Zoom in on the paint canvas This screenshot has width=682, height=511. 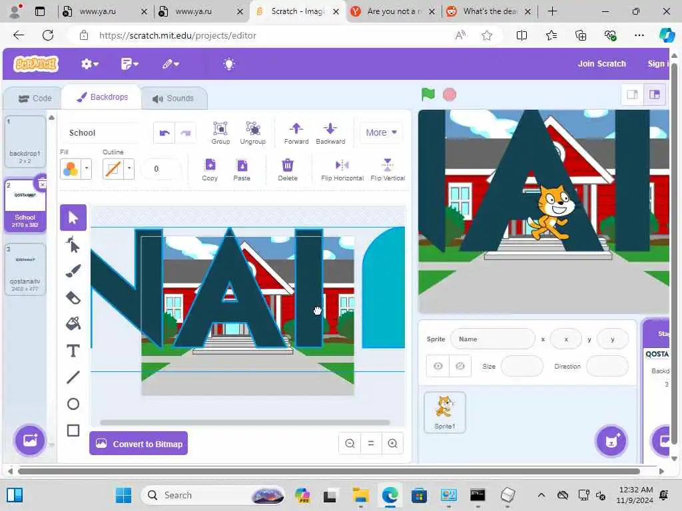tap(392, 443)
